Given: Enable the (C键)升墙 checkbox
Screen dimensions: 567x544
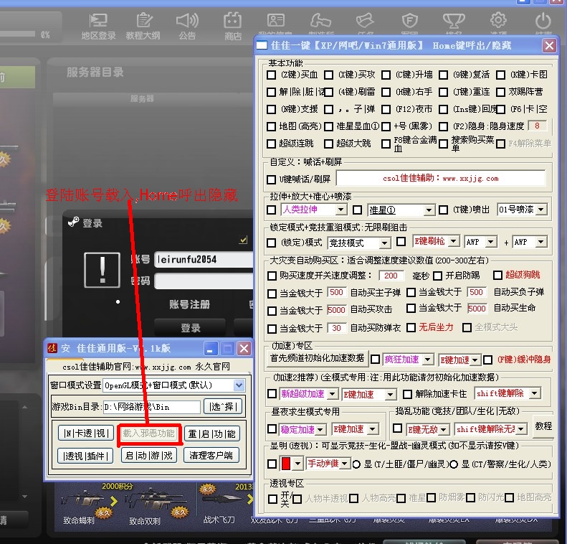Looking at the screenshot, I should (x=386, y=75).
